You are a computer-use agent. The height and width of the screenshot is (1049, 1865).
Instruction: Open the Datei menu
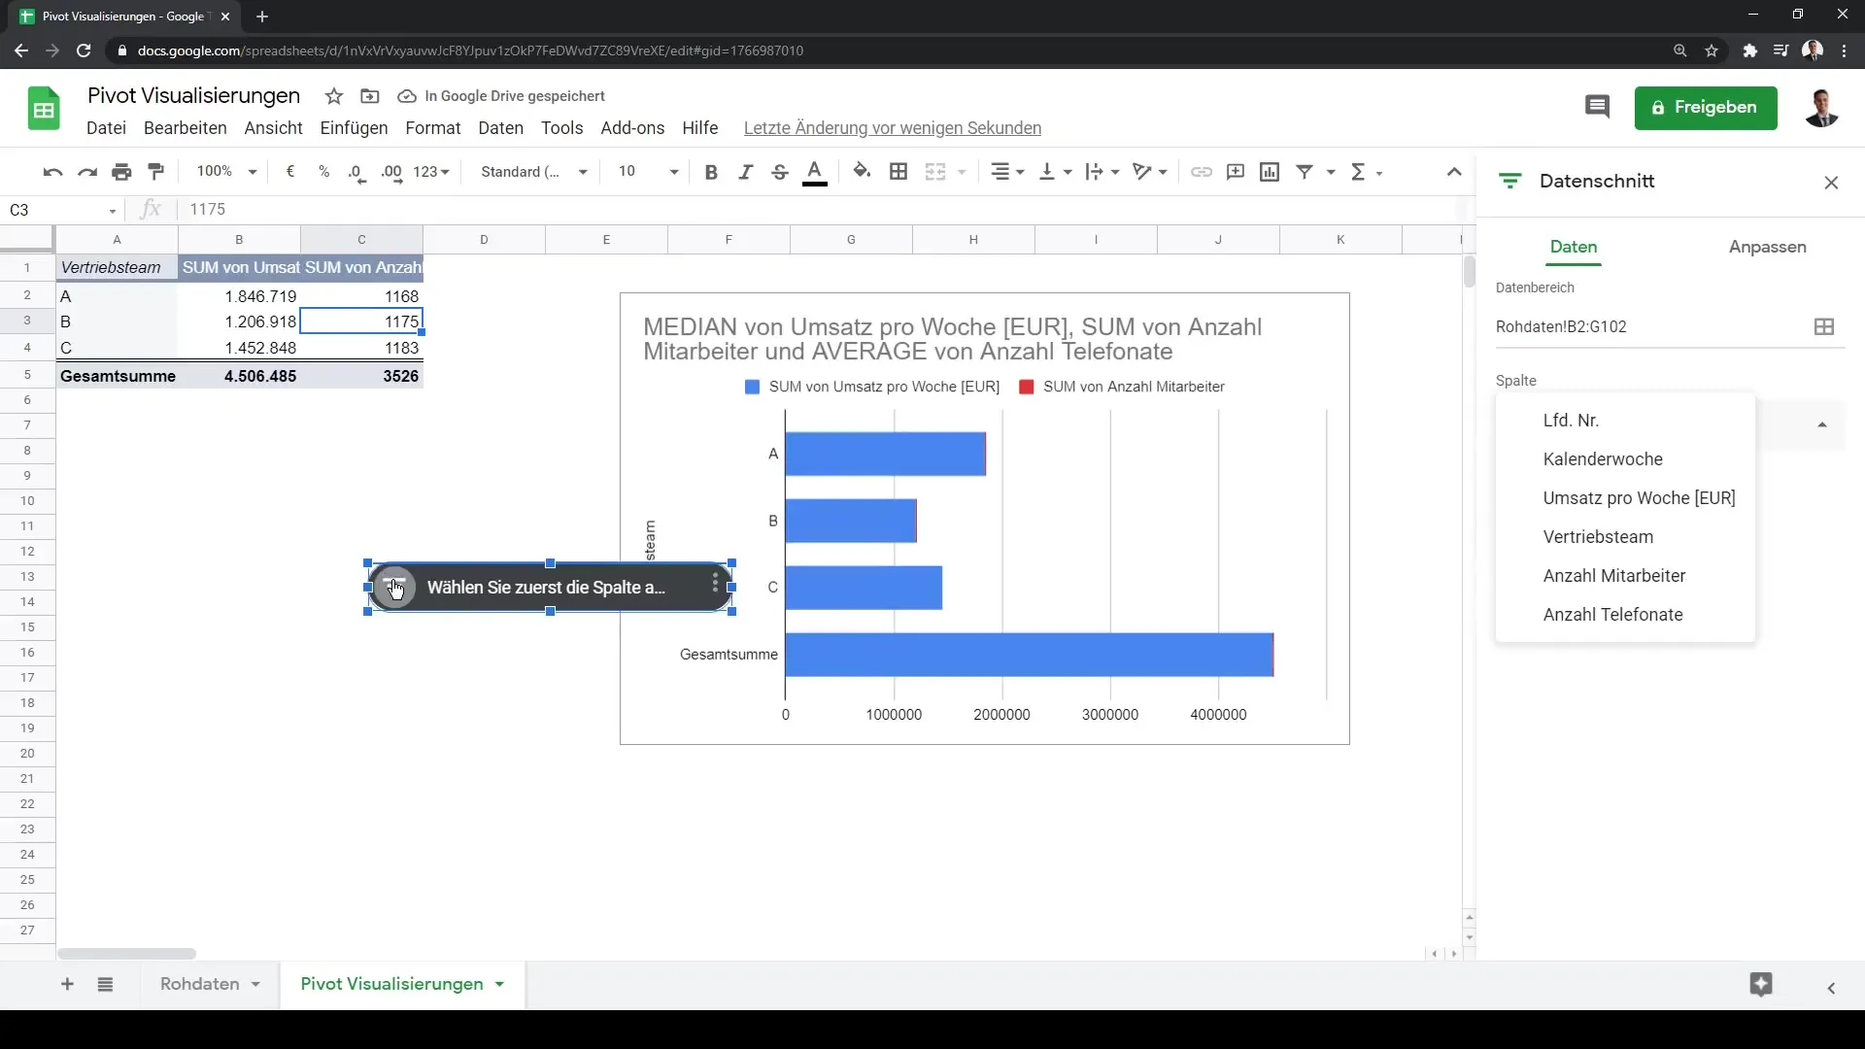point(106,128)
